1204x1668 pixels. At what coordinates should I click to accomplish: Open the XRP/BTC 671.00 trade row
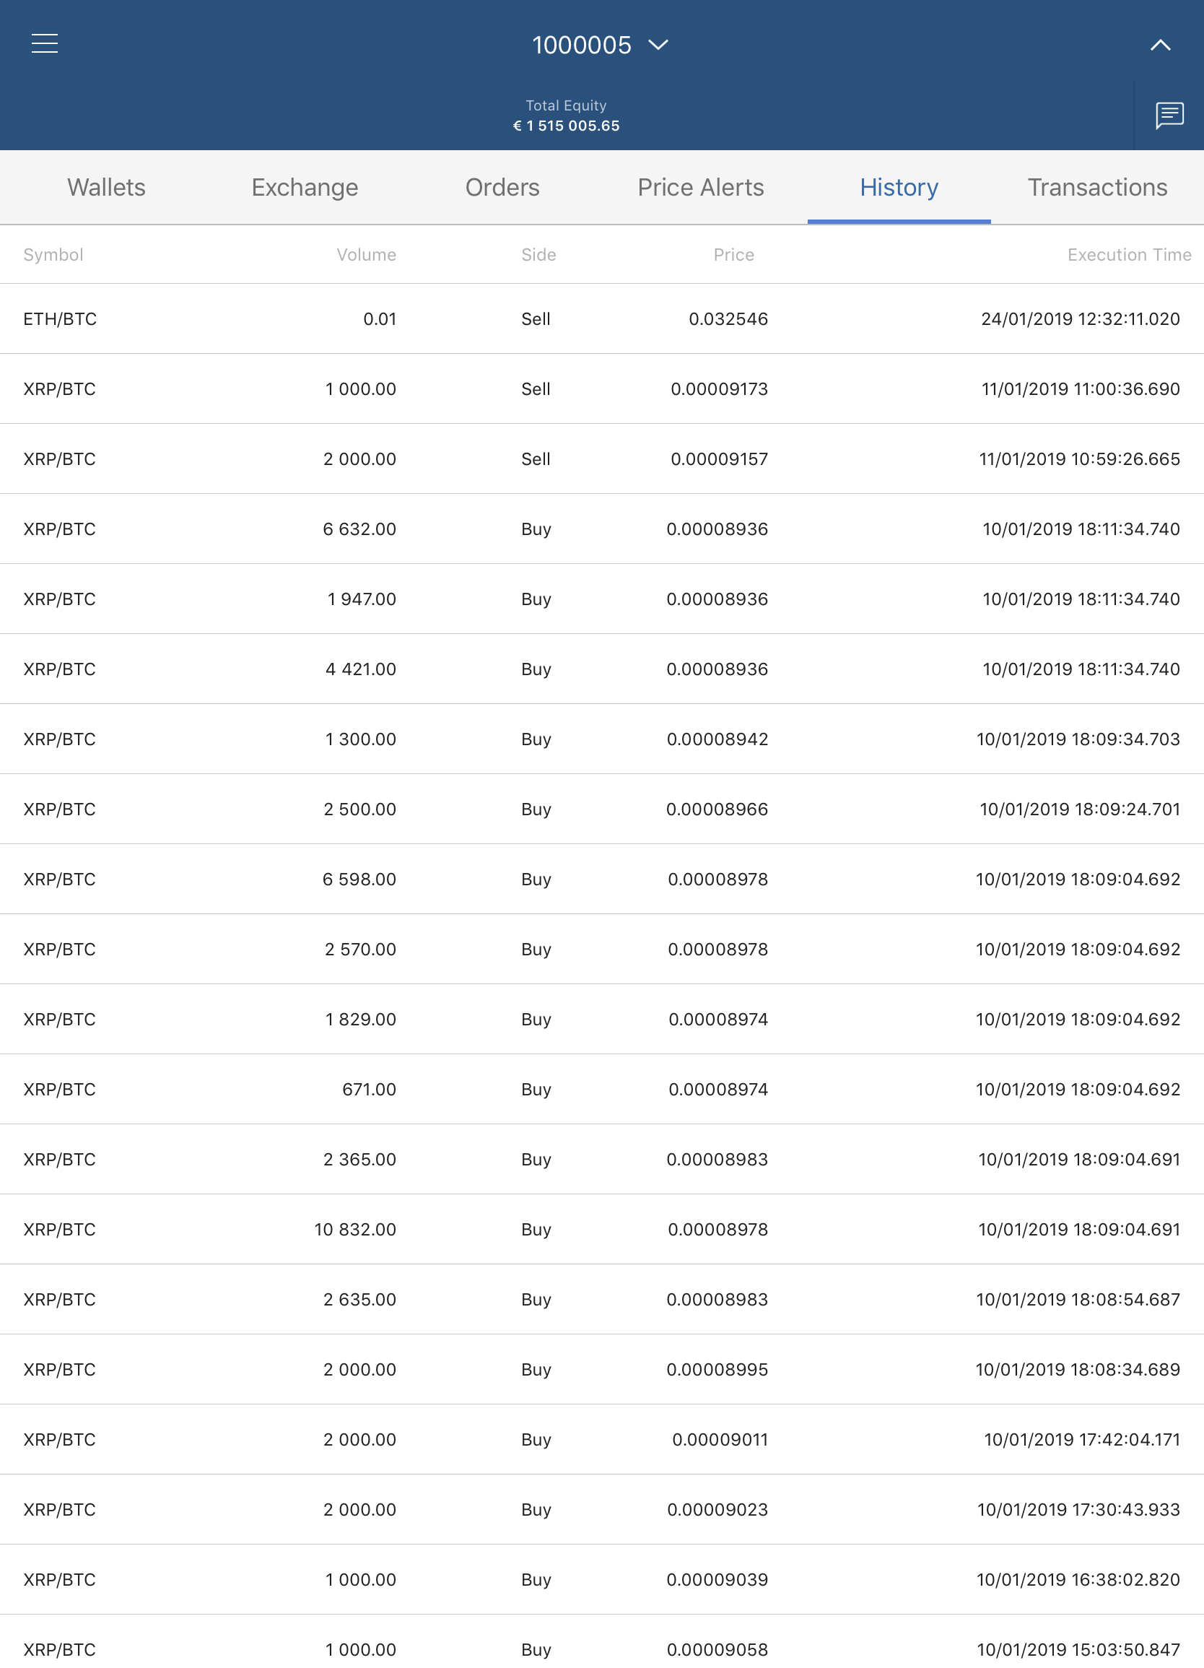pos(602,1089)
